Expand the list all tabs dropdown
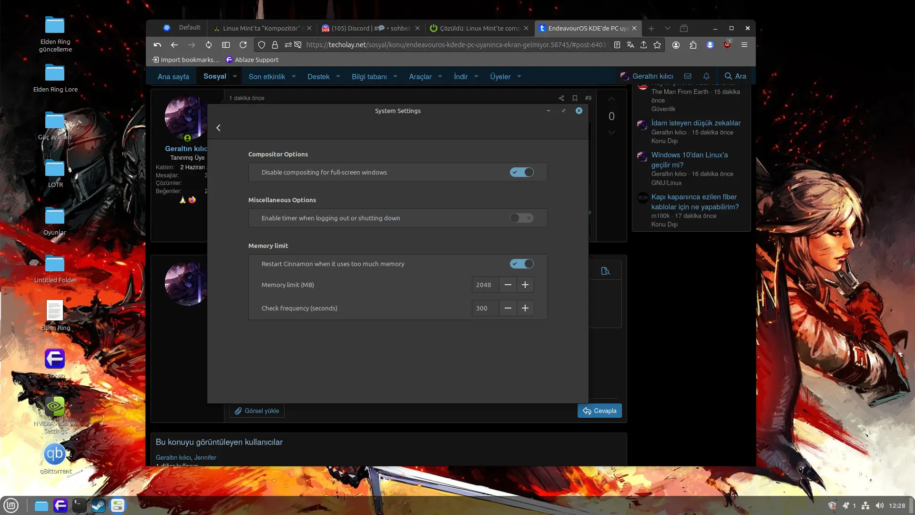 (x=668, y=28)
